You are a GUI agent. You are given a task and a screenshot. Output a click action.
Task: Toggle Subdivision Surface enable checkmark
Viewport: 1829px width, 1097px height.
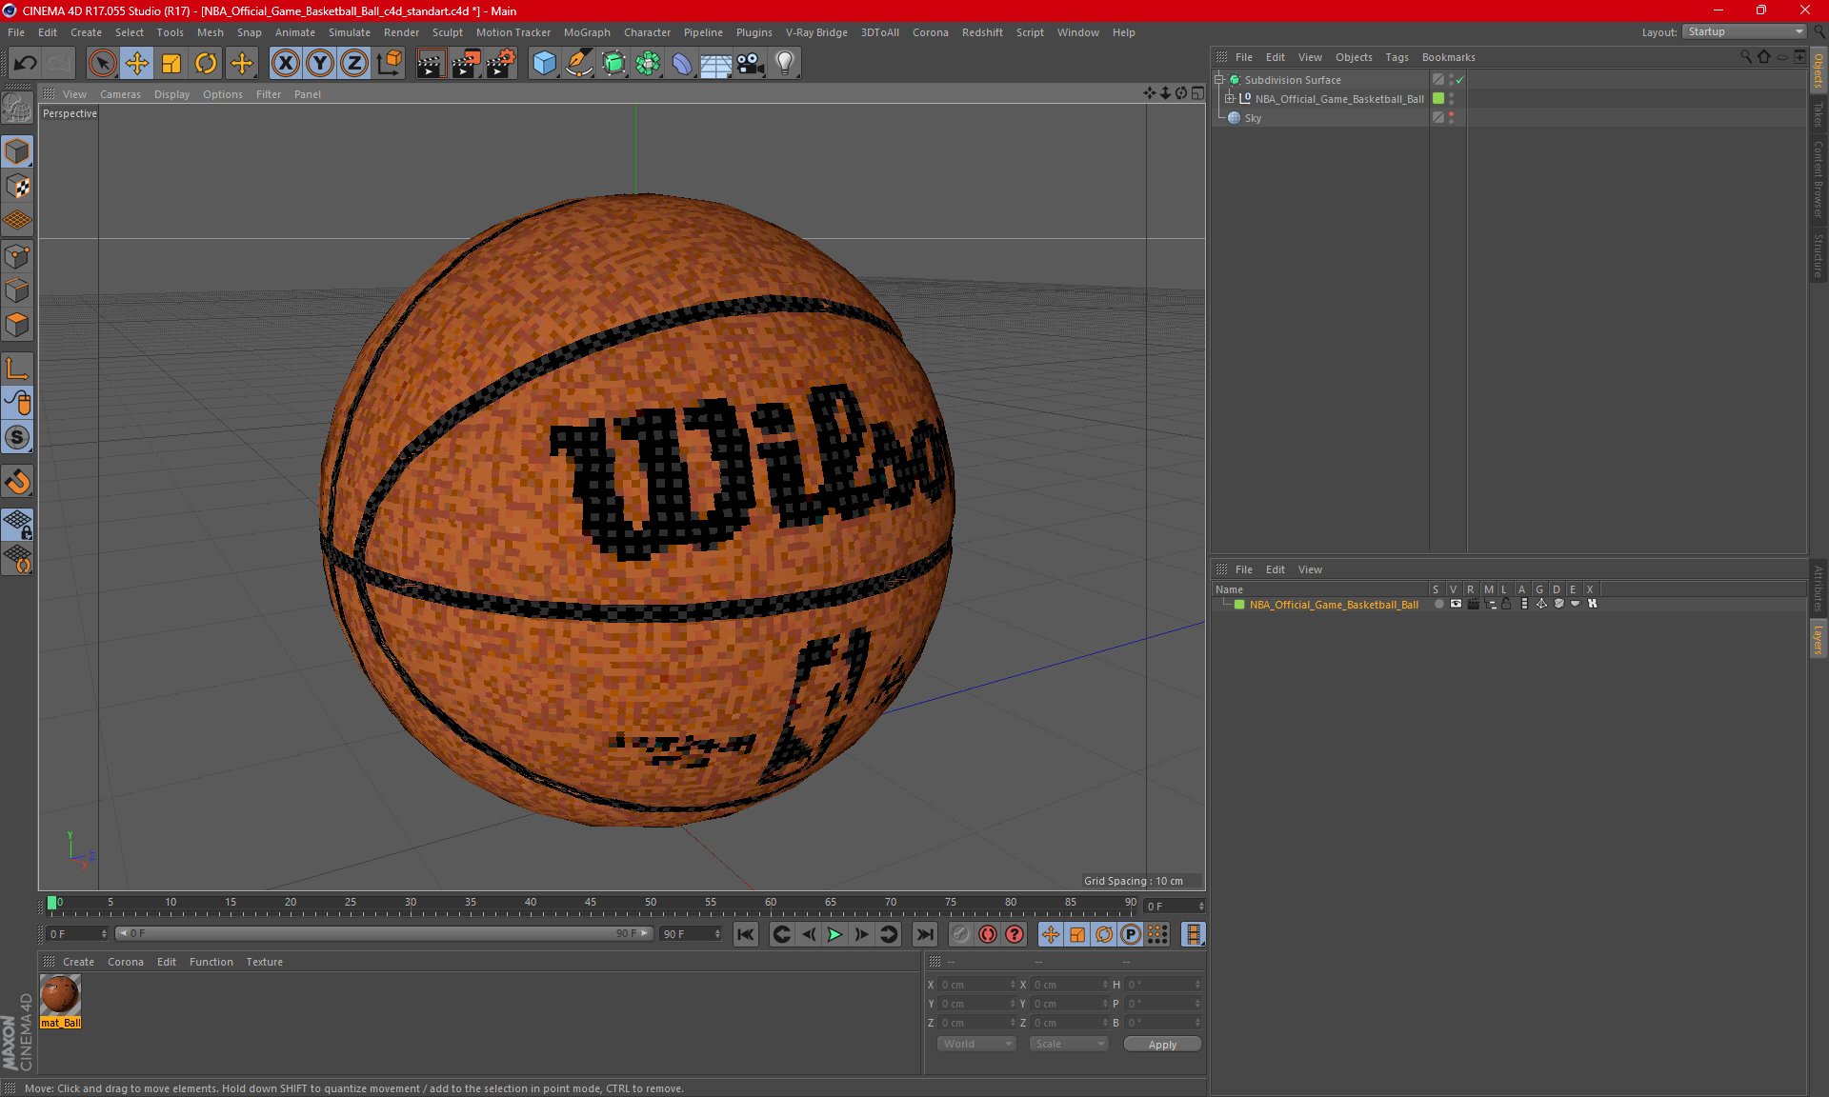1459,80
